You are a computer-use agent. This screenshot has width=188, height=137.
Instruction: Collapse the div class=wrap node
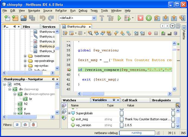click(9, 89)
